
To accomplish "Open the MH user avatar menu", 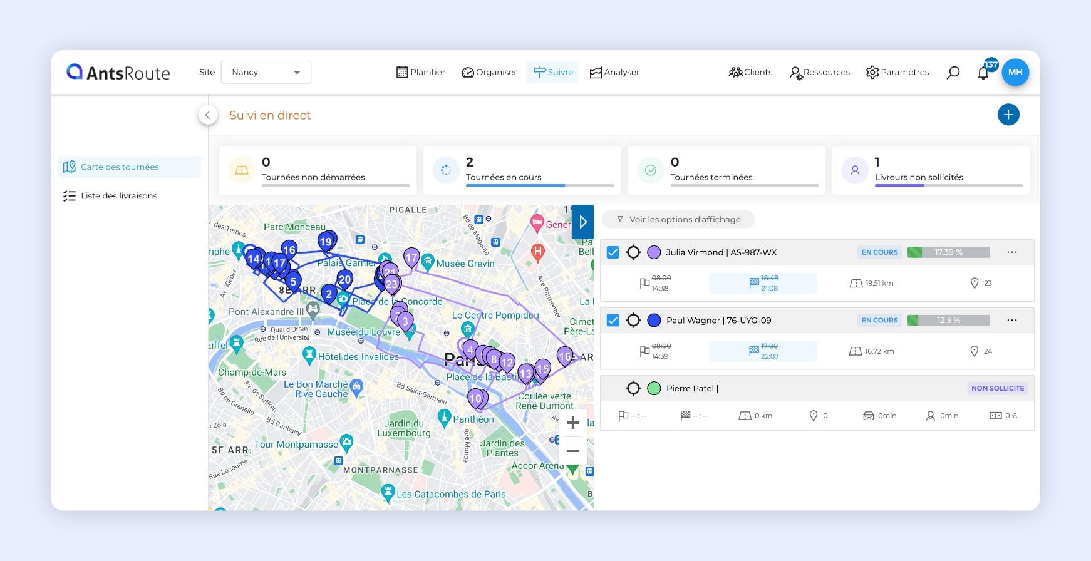I will [x=1015, y=72].
